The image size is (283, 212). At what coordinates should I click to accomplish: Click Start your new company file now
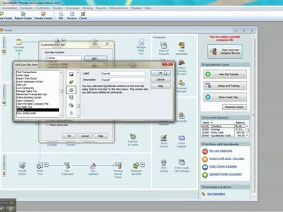click(225, 51)
